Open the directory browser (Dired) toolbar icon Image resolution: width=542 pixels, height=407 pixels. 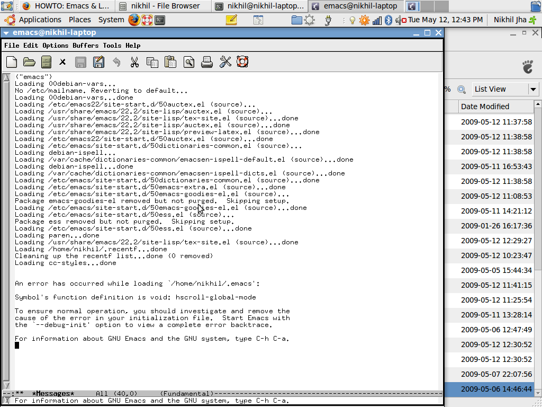click(x=47, y=62)
